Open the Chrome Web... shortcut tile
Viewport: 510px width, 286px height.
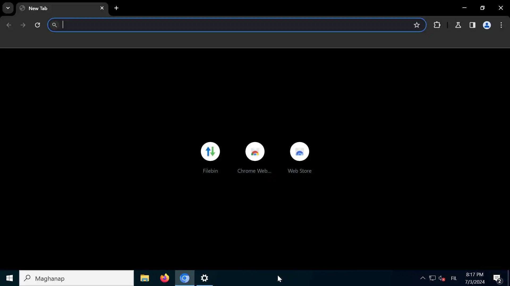[255, 151]
